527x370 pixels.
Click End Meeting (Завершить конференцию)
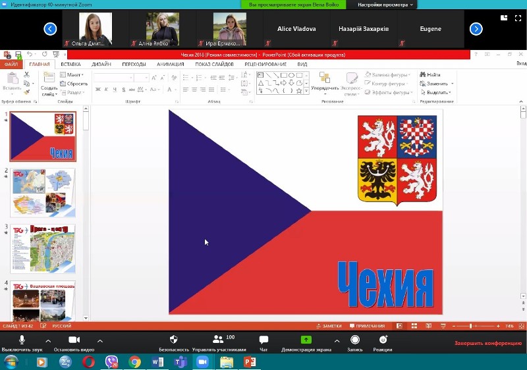coord(488,344)
